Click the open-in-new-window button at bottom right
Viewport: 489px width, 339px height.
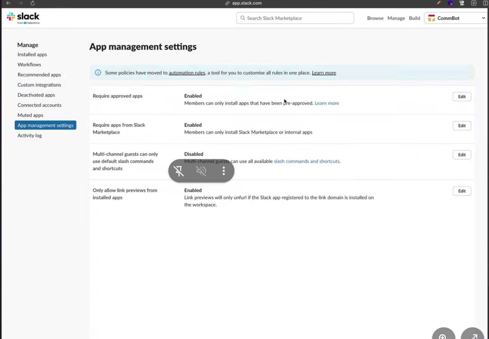pos(472,336)
